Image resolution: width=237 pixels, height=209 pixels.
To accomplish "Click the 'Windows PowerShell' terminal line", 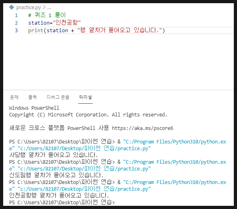I will 34,108.
